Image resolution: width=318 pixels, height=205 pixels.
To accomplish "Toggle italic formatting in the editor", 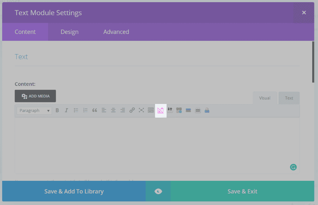I will tap(66, 110).
